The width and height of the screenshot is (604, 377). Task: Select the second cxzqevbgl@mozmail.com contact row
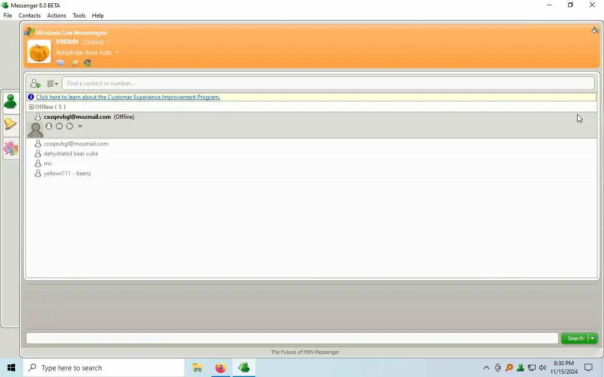pyautogui.click(x=311, y=144)
